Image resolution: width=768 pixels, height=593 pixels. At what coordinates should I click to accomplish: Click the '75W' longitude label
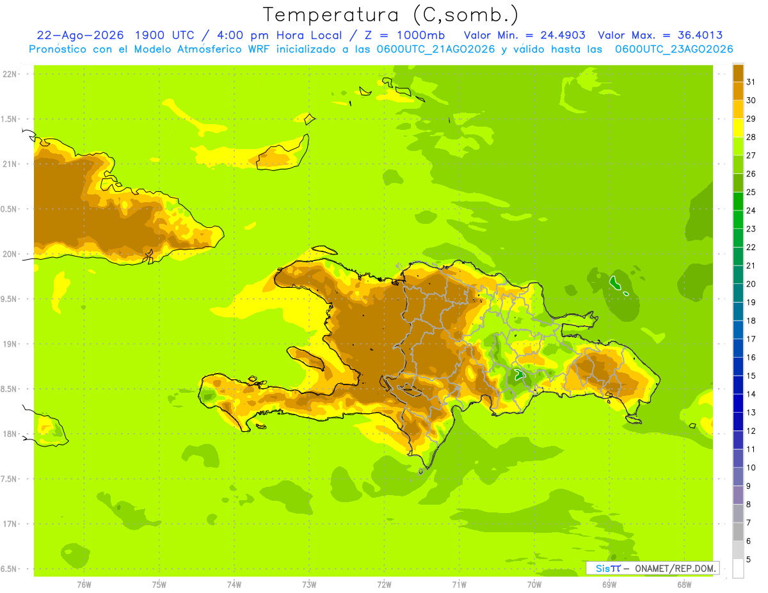159,585
